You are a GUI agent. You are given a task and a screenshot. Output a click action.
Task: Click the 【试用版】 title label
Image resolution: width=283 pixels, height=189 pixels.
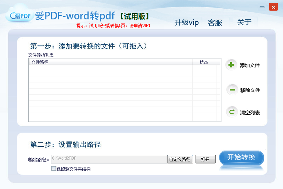click(x=134, y=16)
